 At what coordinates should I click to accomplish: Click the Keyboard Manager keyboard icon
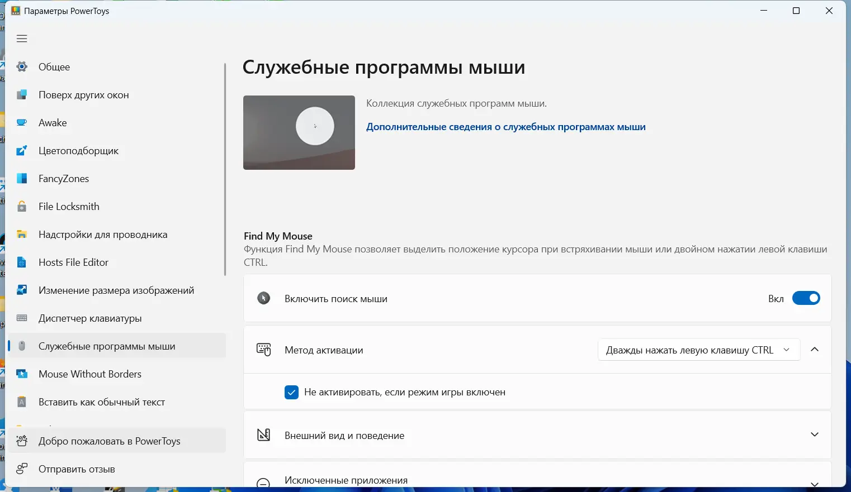(x=22, y=318)
